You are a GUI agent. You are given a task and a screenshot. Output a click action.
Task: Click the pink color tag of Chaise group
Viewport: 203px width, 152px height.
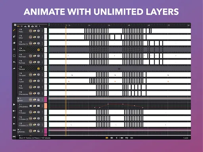click(46, 99)
